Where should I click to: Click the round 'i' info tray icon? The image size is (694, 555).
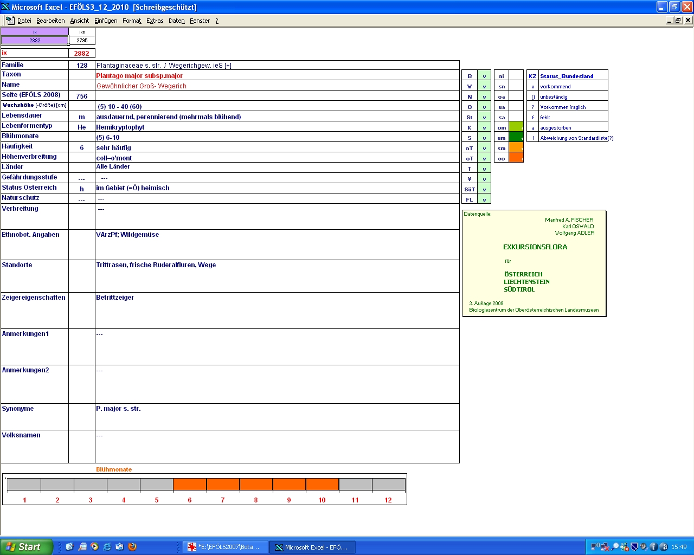click(653, 547)
